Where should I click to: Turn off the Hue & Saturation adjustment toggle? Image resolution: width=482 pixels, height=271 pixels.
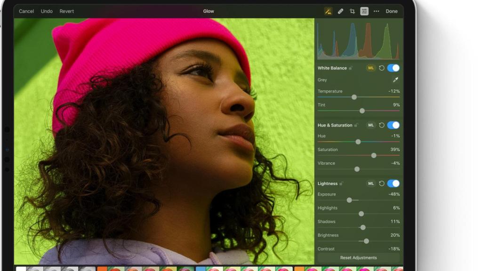394,125
